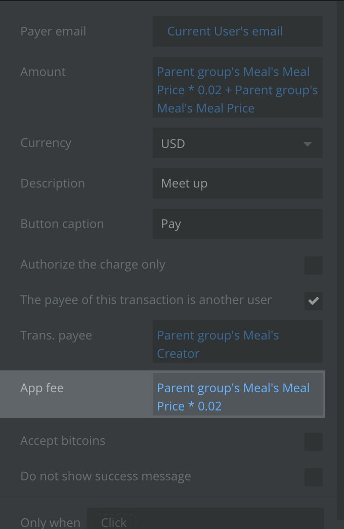
Task: Click the Description label text
Action: [x=53, y=183]
